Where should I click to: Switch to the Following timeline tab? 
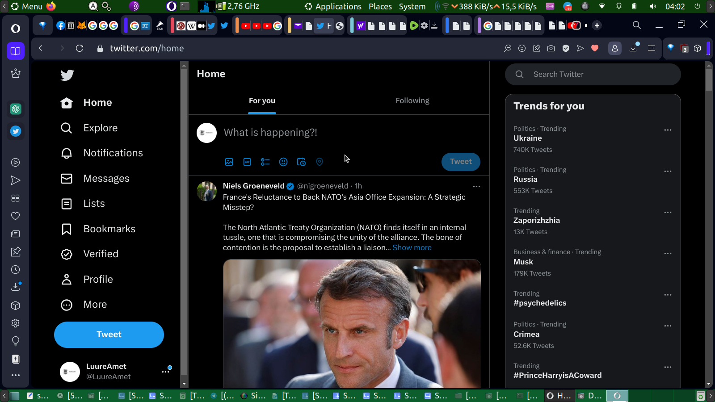click(412, 101)
